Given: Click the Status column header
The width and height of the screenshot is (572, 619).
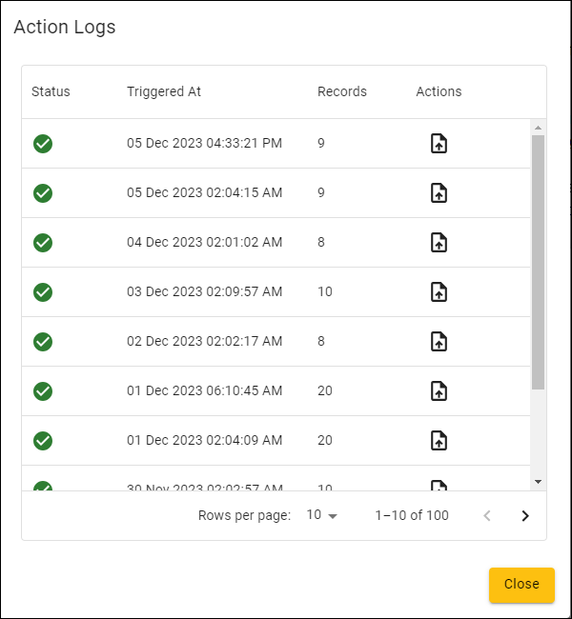Looking at the screenshot, I should 51,91.
